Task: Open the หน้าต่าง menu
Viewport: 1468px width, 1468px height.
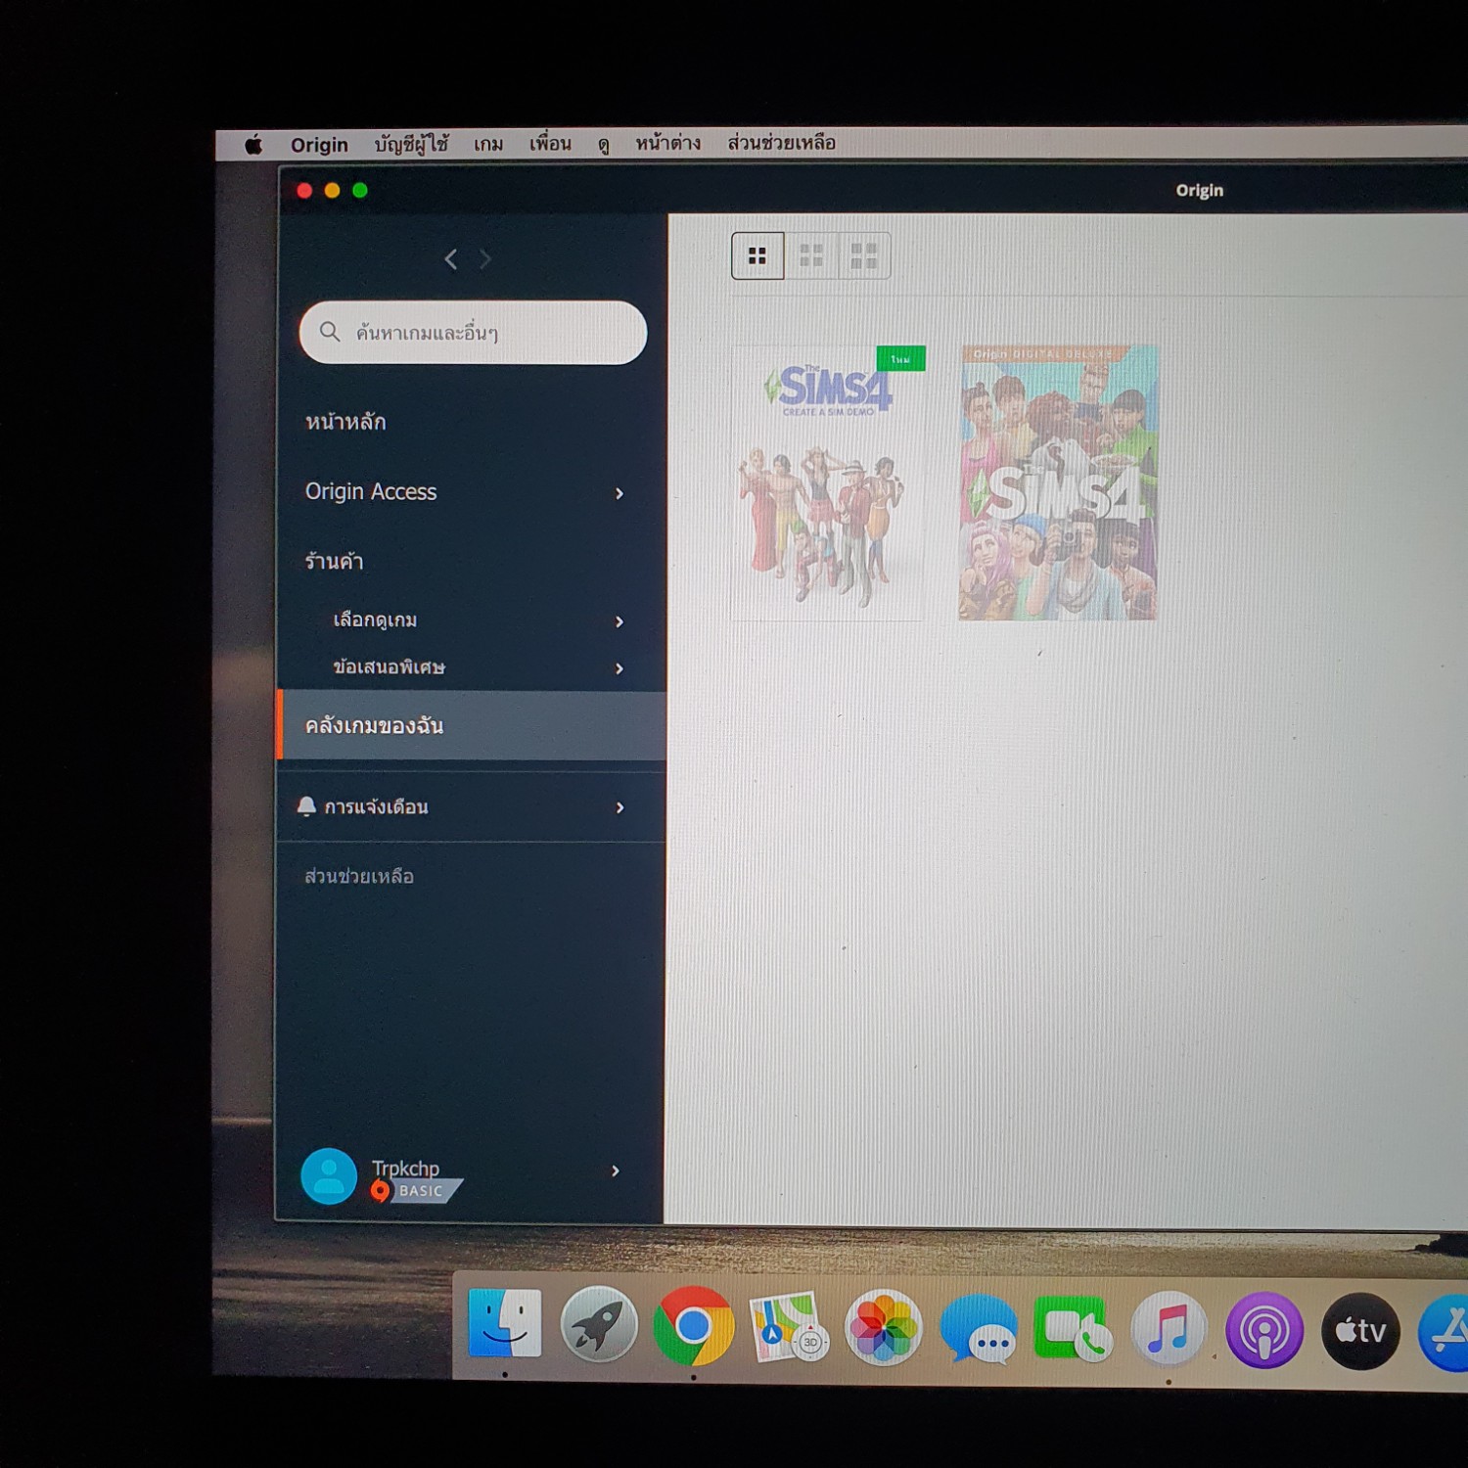Action: 668,144
